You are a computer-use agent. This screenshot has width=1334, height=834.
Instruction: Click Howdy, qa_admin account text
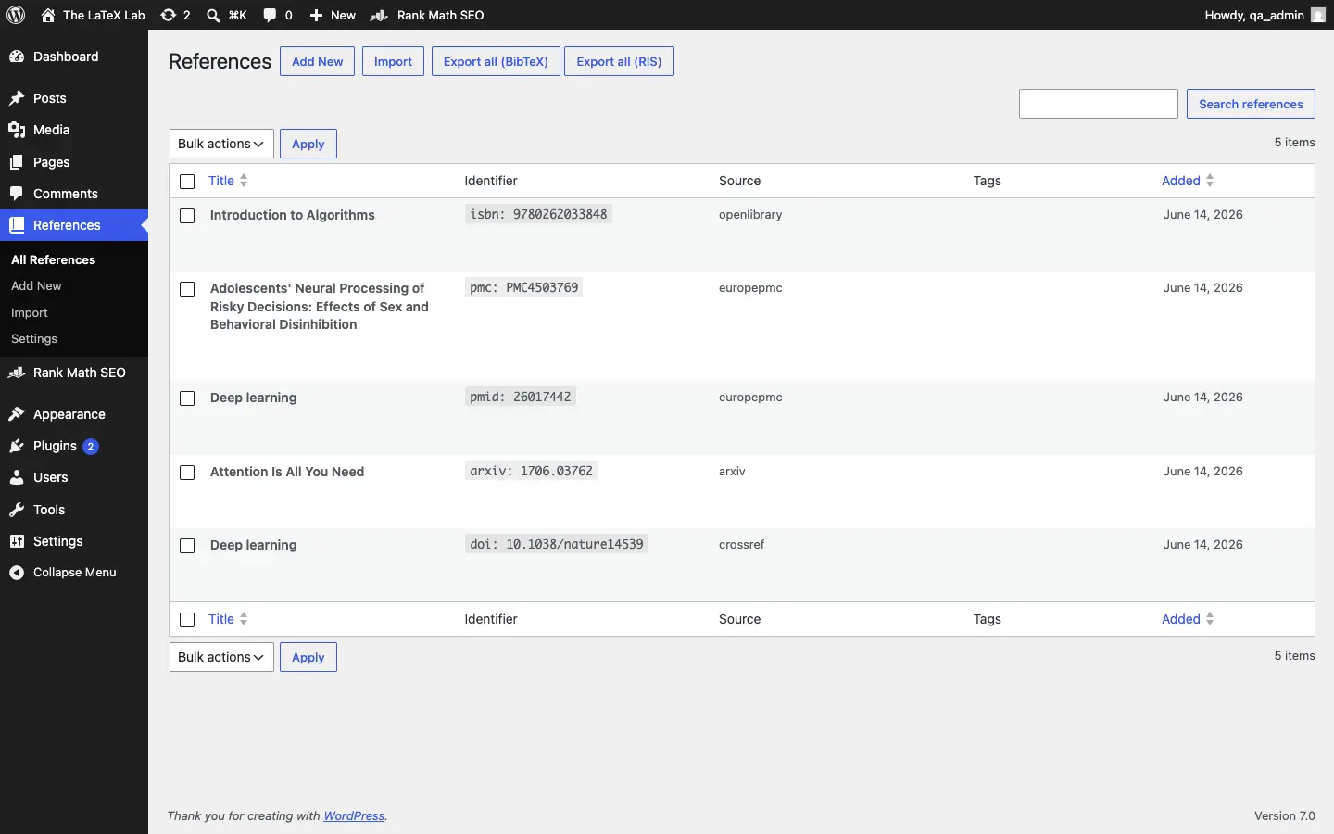point(1254,15)
